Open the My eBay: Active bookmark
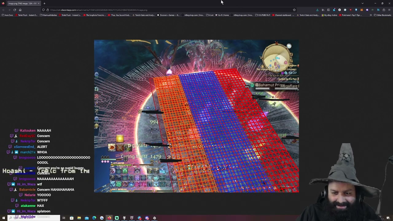 pyautogui.click(x=329, y=15)
